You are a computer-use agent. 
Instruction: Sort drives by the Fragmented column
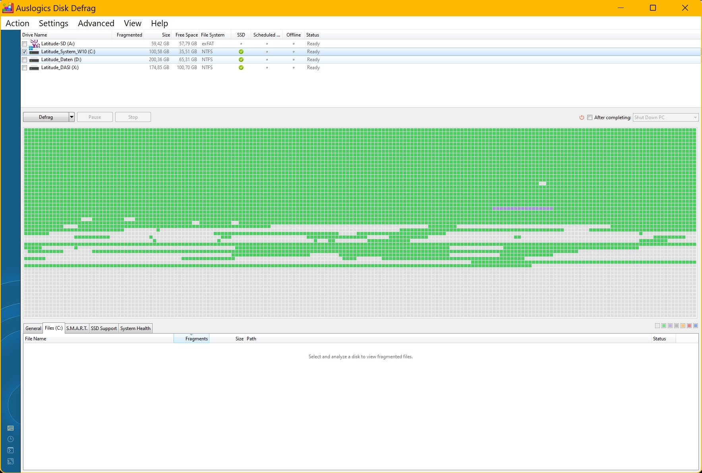click(128, 35)
